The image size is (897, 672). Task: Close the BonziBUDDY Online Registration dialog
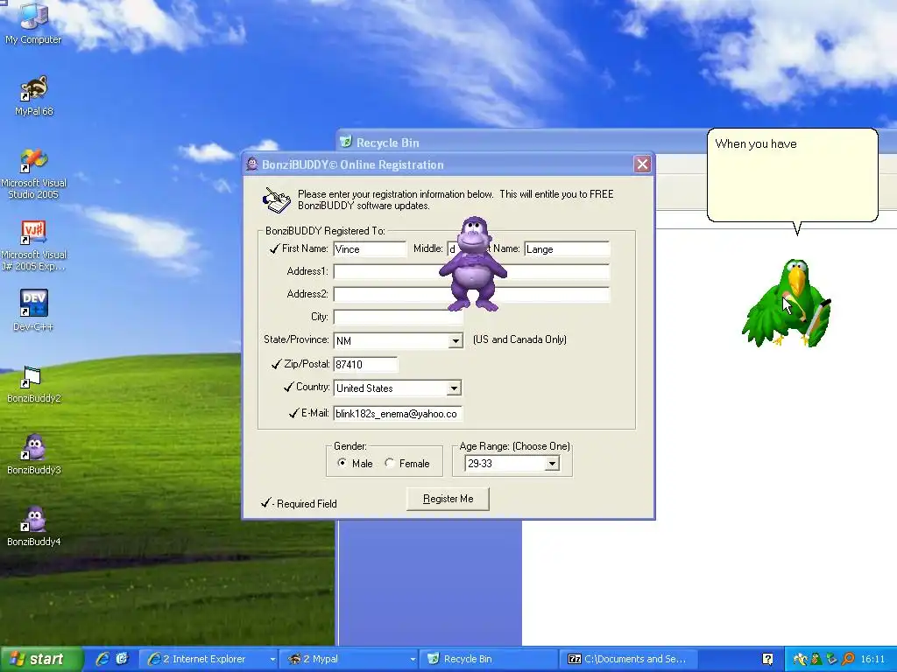[642, 164]
